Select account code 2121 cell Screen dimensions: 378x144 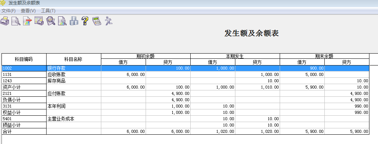coord(24,93)
